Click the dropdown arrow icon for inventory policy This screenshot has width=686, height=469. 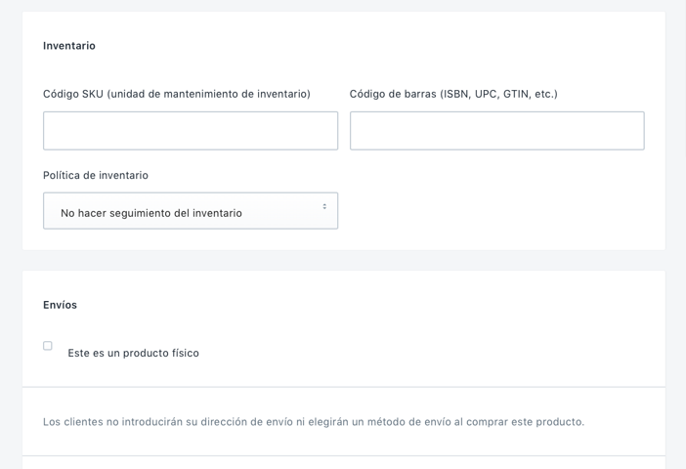click(324, 207)
